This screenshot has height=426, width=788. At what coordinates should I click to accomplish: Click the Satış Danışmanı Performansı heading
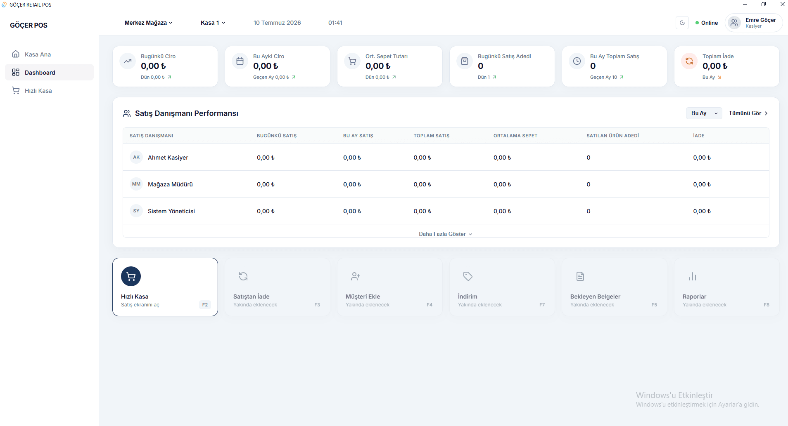[187, 113]
